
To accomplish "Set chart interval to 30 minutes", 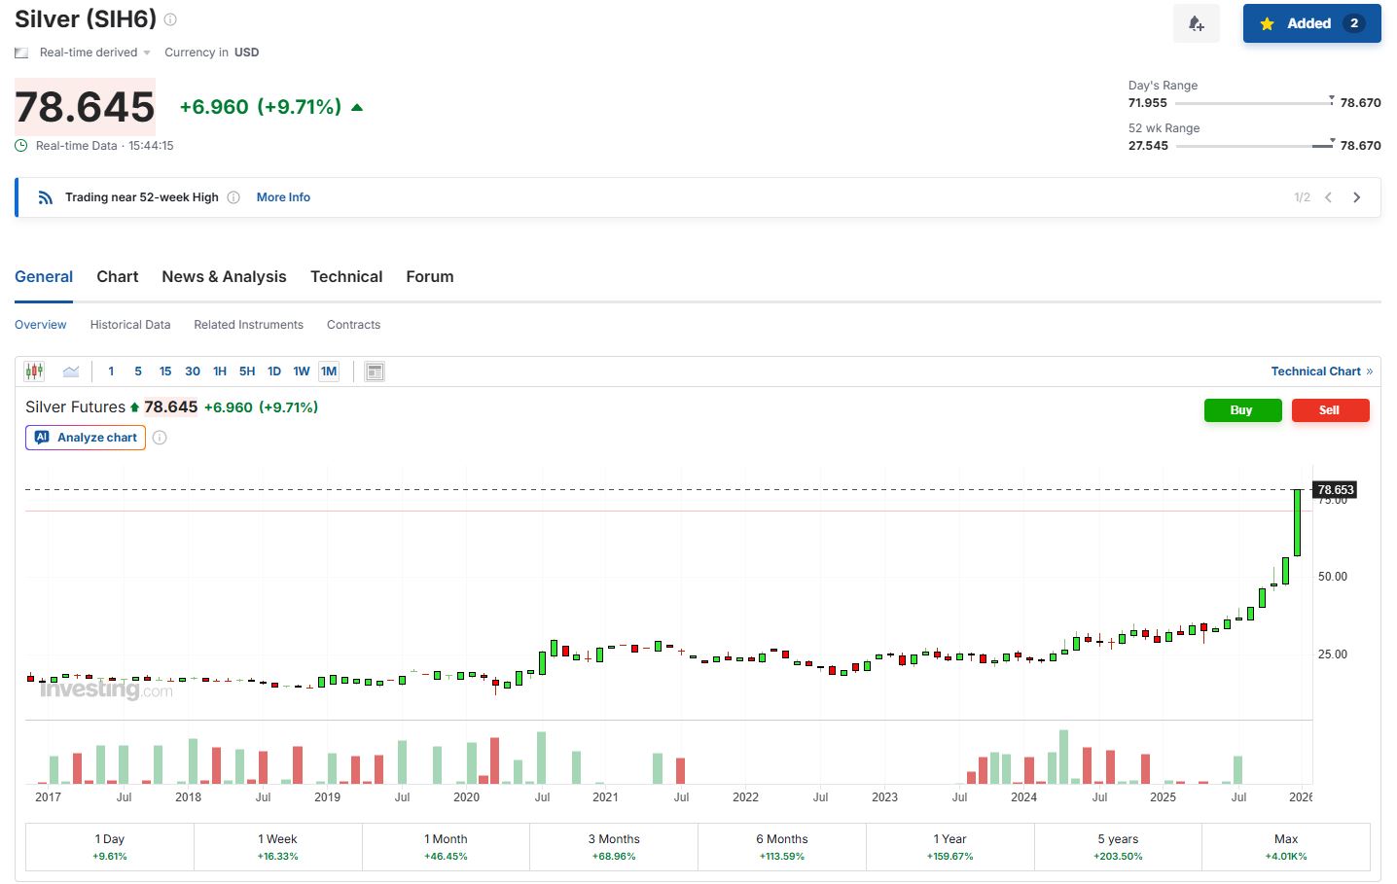I will pyautogui.click(x=193, y=371).
